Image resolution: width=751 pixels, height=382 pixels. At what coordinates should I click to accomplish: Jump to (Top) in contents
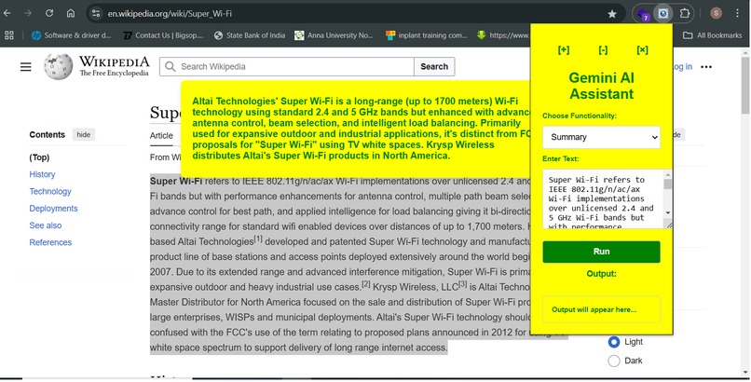click(x=39, y=157)
